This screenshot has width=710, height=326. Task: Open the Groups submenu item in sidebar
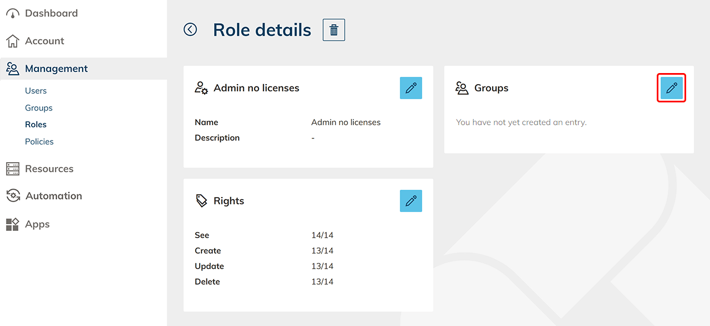[39, 108]
